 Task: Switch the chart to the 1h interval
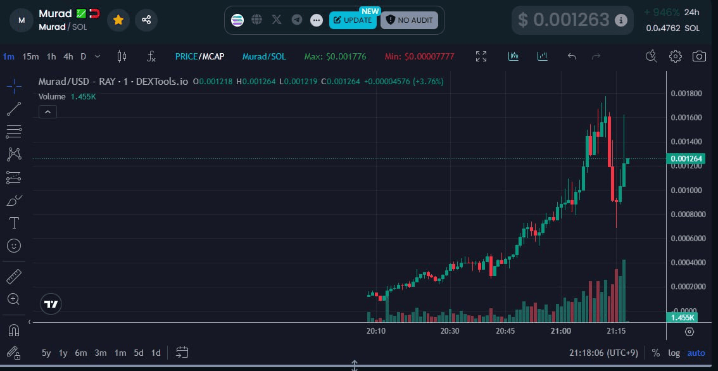(x=51, y=57)
